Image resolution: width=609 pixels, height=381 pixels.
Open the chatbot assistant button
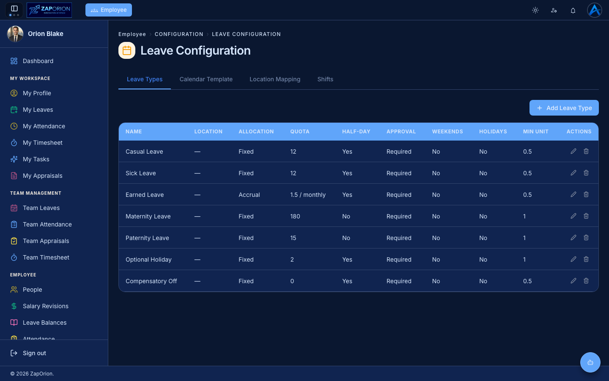click(590, 362)
